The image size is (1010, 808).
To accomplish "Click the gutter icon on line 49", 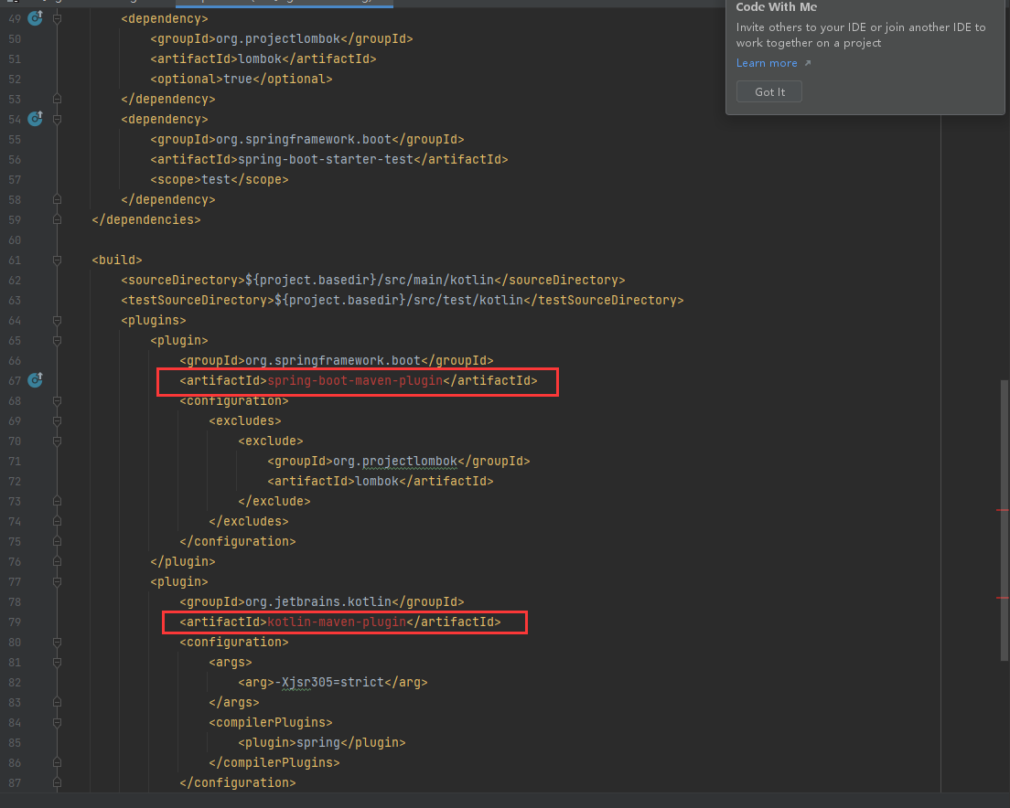I will pos(36,18).
